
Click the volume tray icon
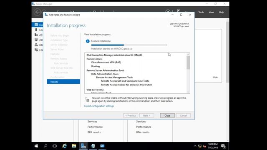(204, 146)
